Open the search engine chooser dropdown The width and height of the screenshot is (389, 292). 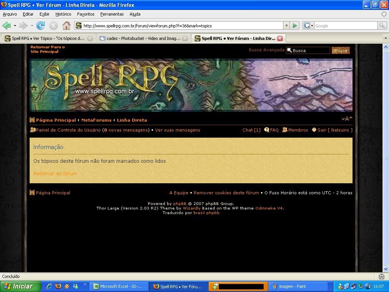click(x=312, y=25)
